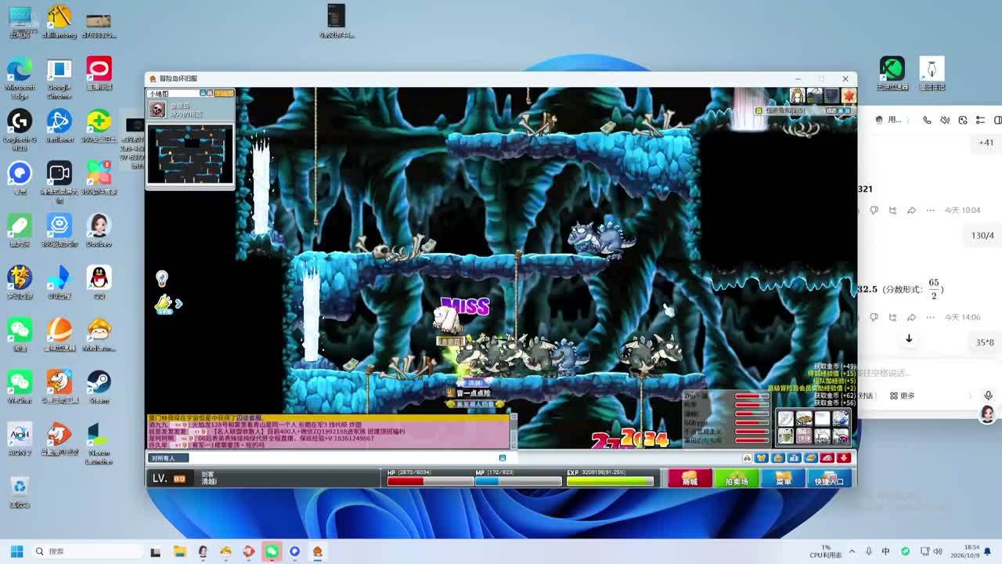Open more options for the 今天 10:04 message
Image resolution: width=1002 pixels, height=564 pixels.
[930, 210]
